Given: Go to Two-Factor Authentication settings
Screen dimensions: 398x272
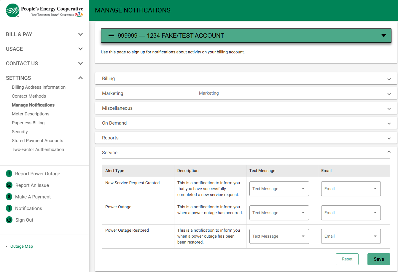Looking at the screenshot, I should pos(38,149).
